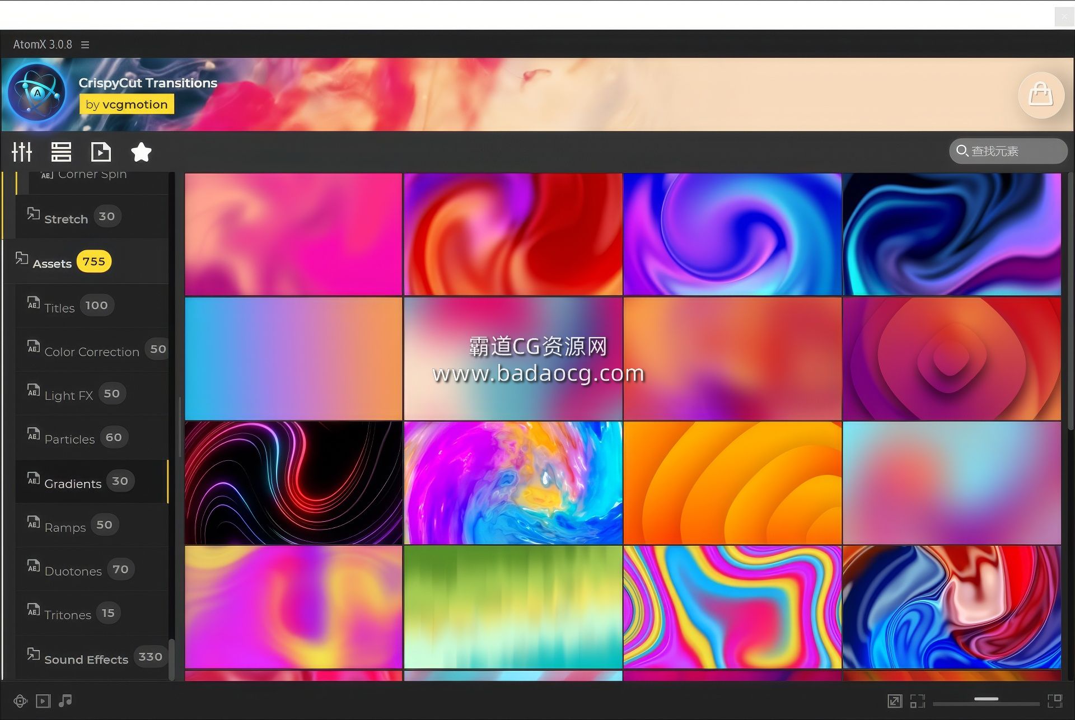Select the dark blue wavy gradient thumbnail
This screenshot has height=720, width=1075.
point(952,234)
